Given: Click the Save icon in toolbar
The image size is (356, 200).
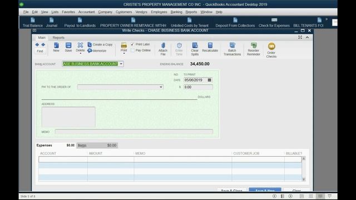Looking at the screenshot, I should coord(68,46).
